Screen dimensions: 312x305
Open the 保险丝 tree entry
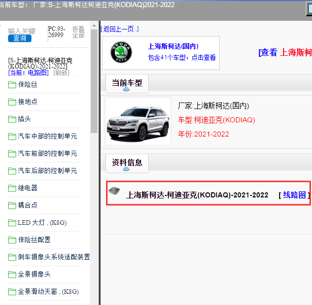pyautogui.click(x=28, y=84)
